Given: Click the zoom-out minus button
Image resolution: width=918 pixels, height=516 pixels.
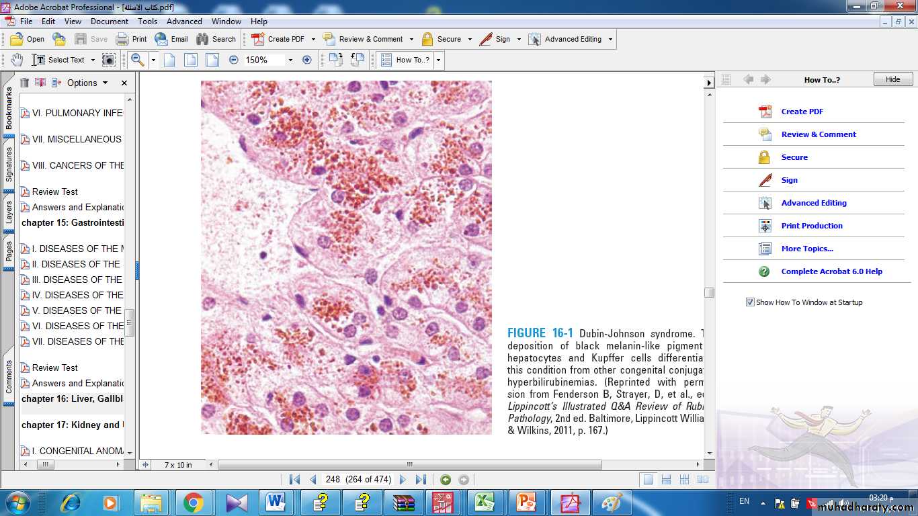Looking at the screenshot, I should coord(234,60).
